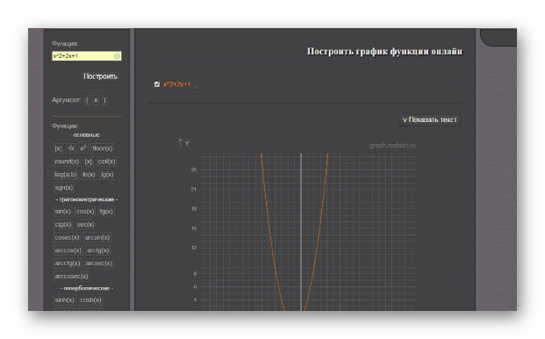This screenshot has width=545, height=339.
Task: Insert the tg(x) function
Action: pos(106,212)
